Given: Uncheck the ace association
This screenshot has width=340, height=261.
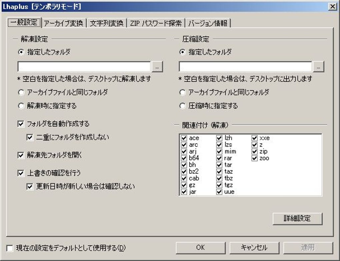Looking at the screenshot, I should (184, 138).
